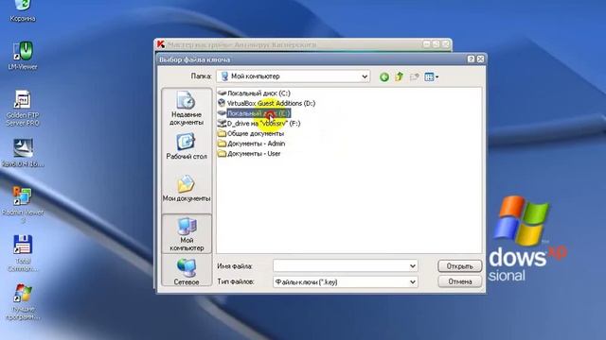Close the key file selection dialog
The width and height of the screenshot is (606, 340).
[x=480, y=59]
